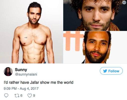Image resolution: width=127 pixels, height=100 pixels.
Task: Open the large shirtless man photo
Action: pos(31,32)
